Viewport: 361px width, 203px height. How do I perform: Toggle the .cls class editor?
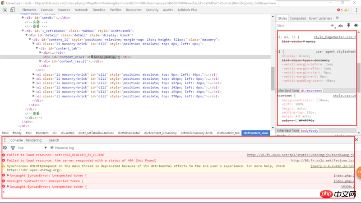pos(340,26)
